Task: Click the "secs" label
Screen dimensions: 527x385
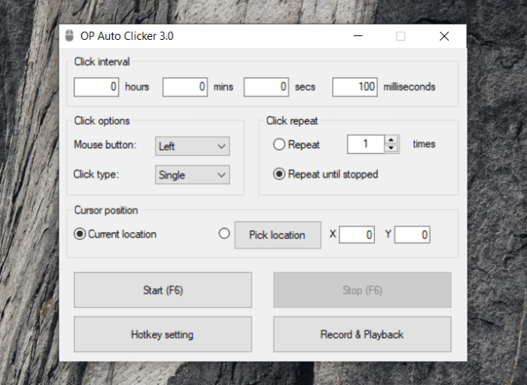Action: tap(305, 87)
